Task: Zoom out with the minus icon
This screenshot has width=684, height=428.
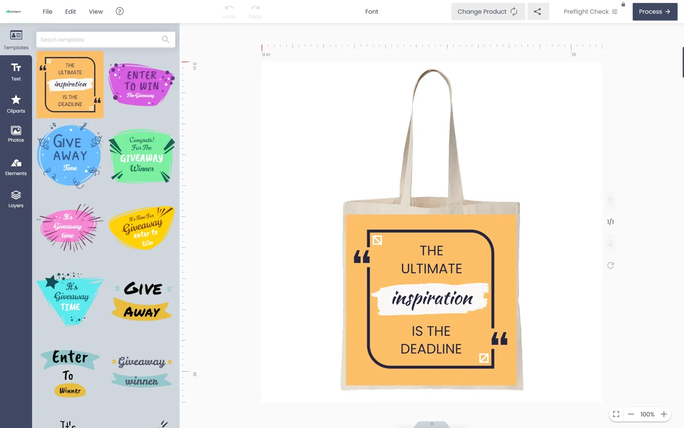Action: pos(631,414)
